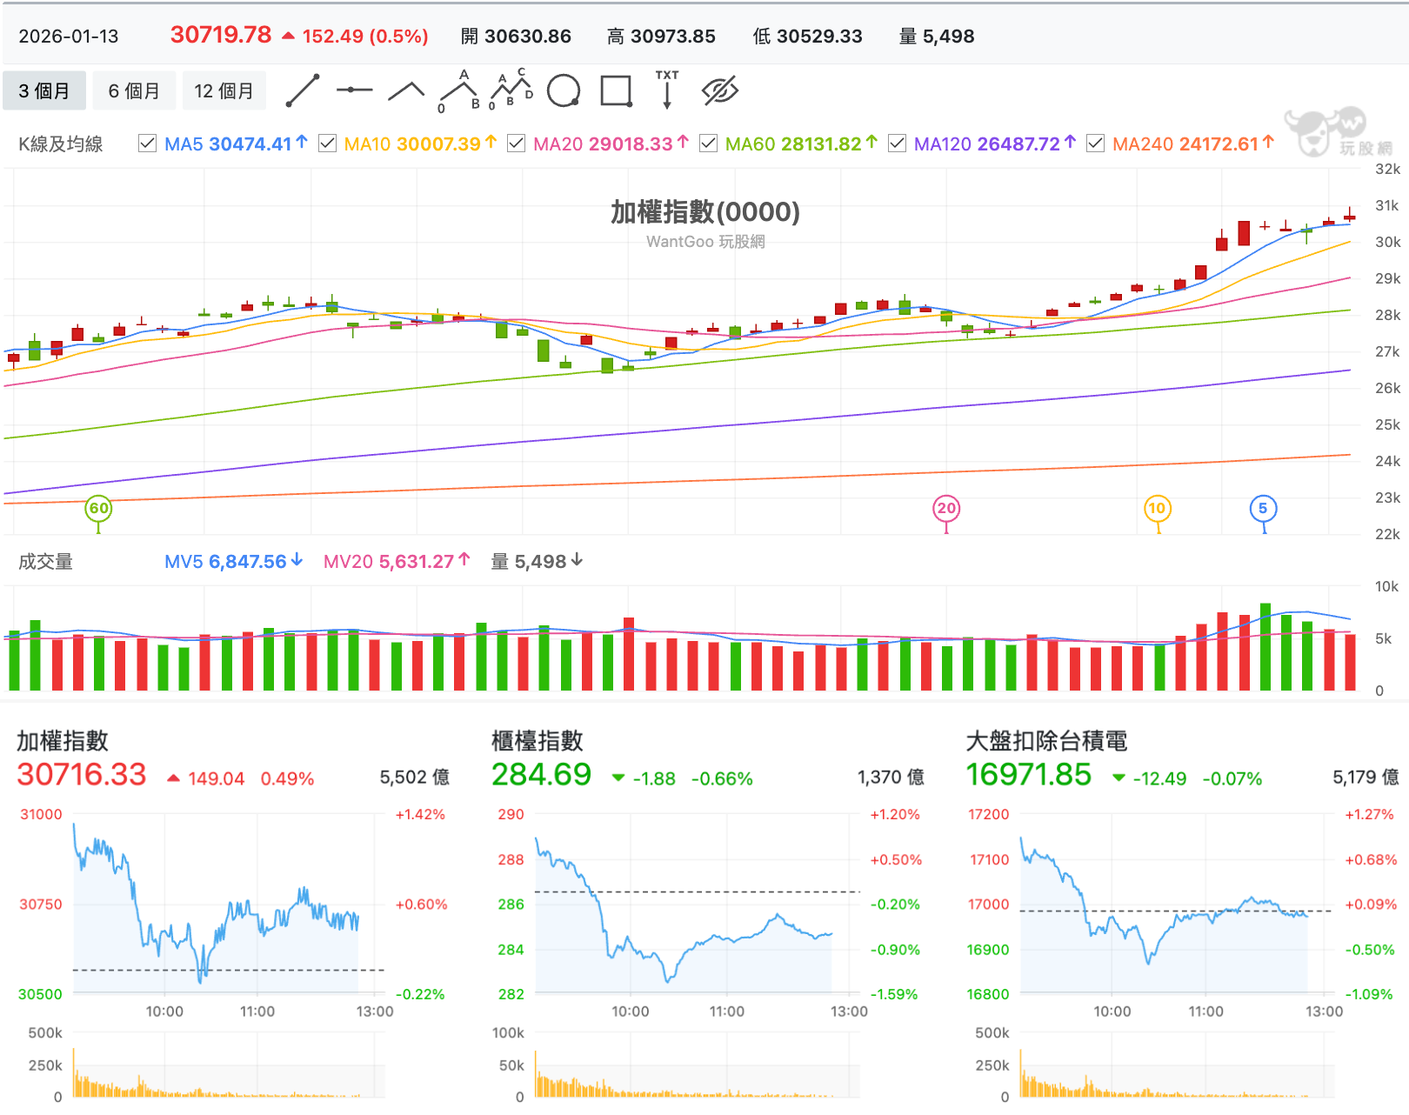
Task: Click the green 60 marker on chart
Action: 98,509
